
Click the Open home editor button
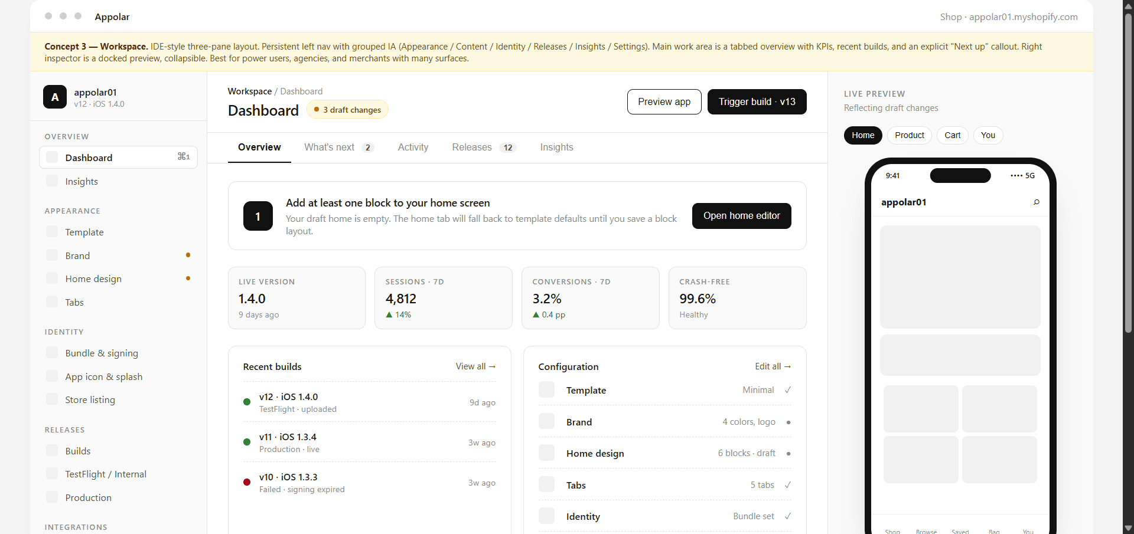click(741, 215)
